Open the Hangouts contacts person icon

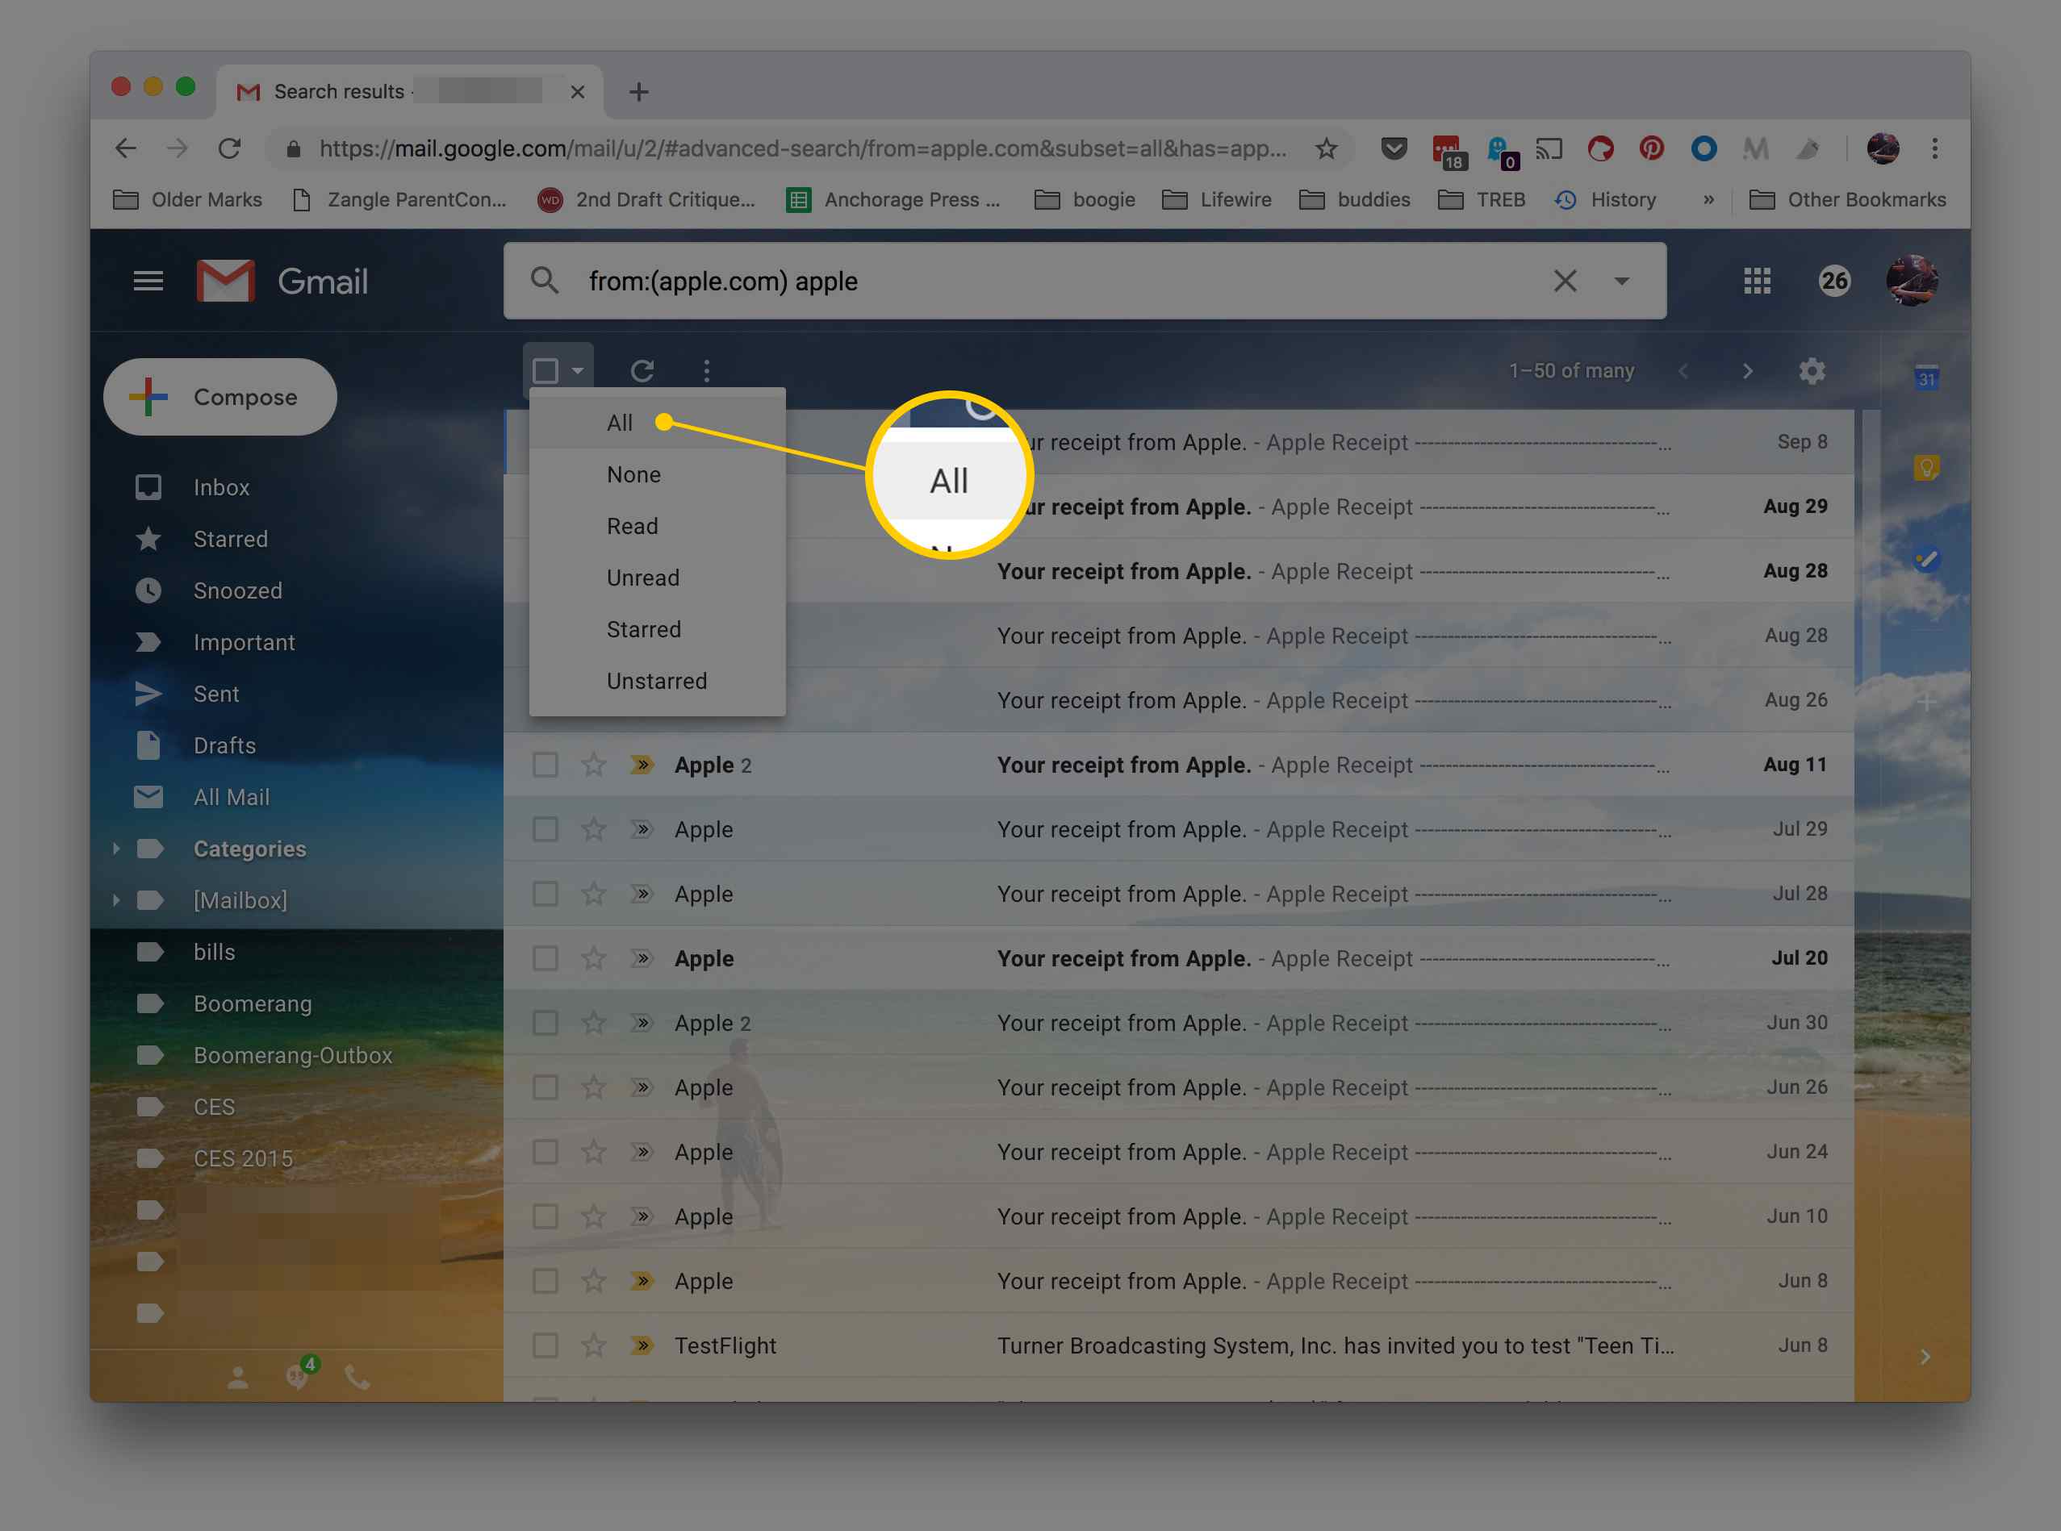pos(237,1378)
